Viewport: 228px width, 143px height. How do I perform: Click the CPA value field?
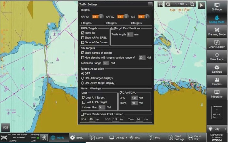pyautogui.click(x=134, y=98)
